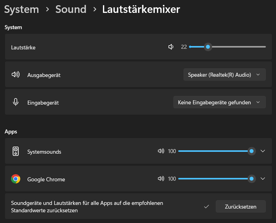
Task: Click the Lautstärke system volume slider handle
Action: coord(208,47)
